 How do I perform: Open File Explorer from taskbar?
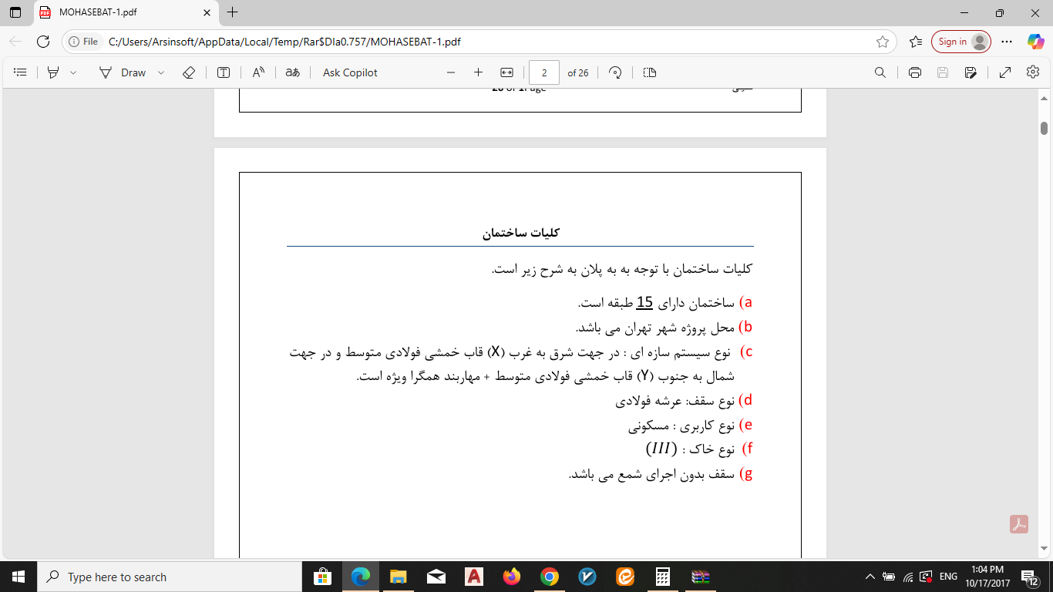[398, 577]
